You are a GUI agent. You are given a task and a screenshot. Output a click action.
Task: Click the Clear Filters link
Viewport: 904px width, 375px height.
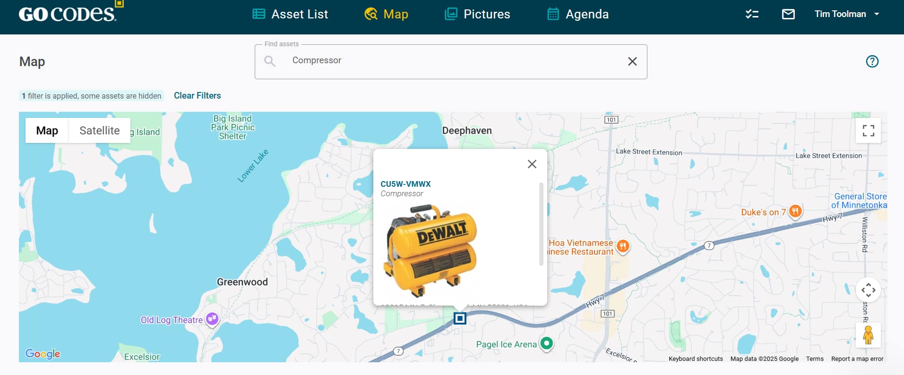click(x=197, y=96)
